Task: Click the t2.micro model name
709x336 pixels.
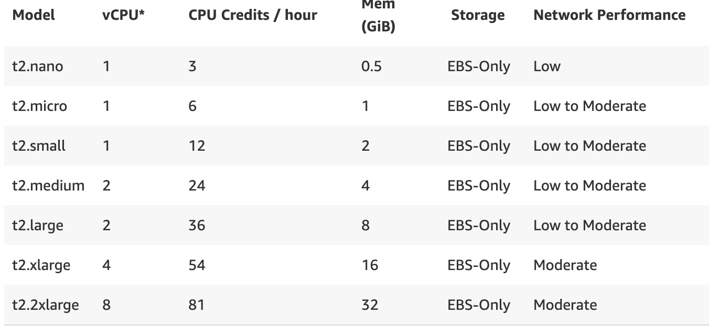Action: pyautogui.click(x=39, y=106)
